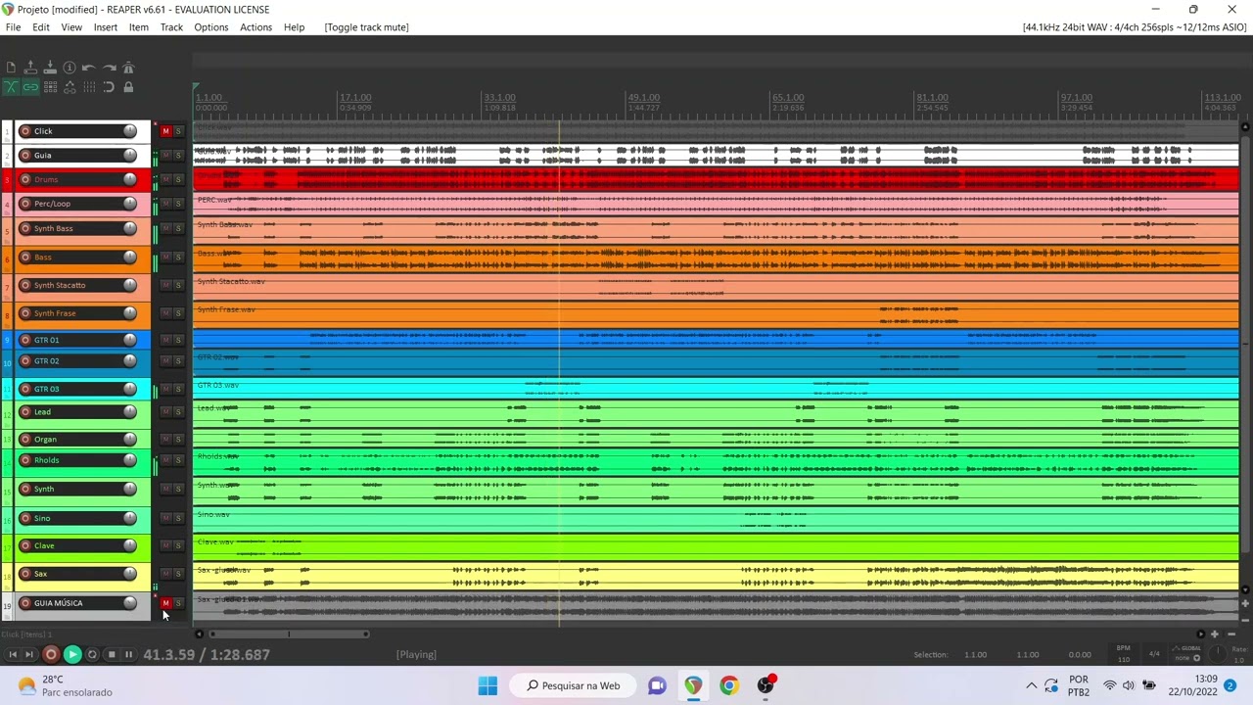This screenshot has height=705, width=1253.
Task: Open Windows Start menu
Action: (487, 685)
